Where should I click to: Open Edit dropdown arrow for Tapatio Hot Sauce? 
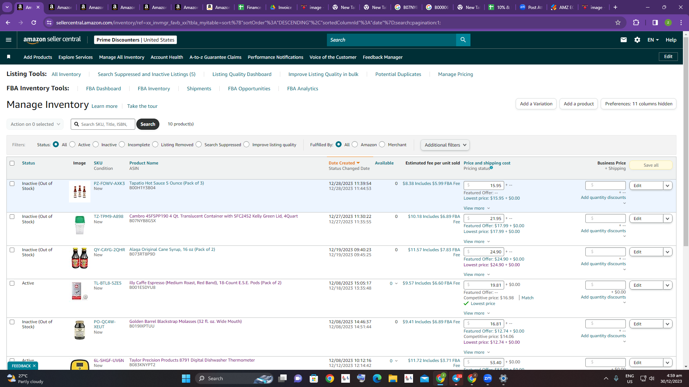[667, 186]
